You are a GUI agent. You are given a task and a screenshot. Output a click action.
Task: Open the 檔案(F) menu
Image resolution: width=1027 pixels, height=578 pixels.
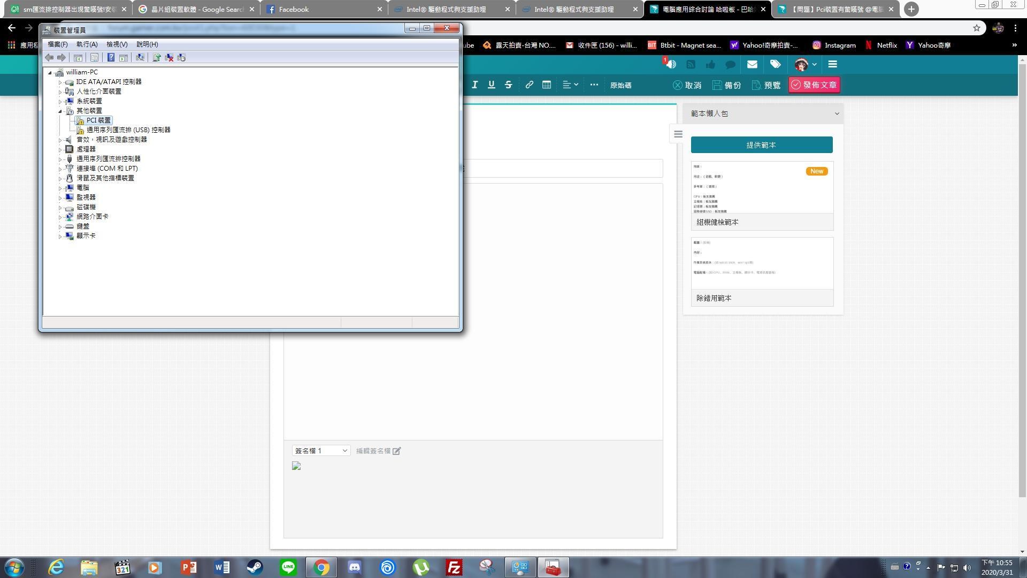pyautogui.click(x=58, y=44)
